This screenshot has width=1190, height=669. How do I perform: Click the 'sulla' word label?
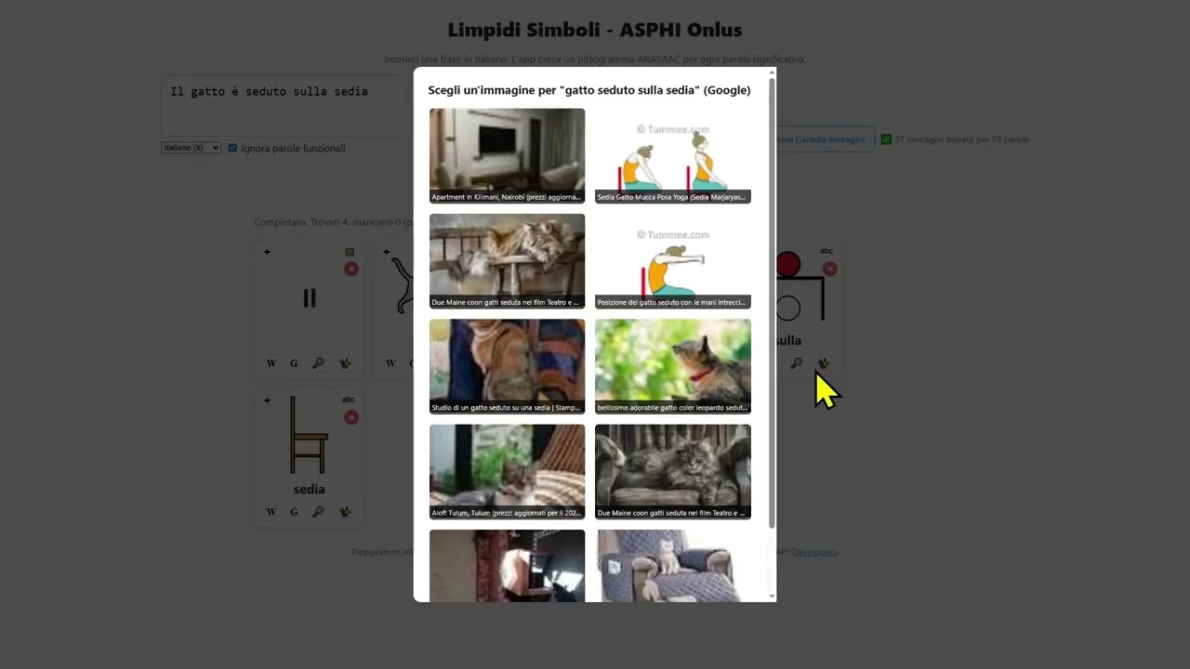coord(787,340)
